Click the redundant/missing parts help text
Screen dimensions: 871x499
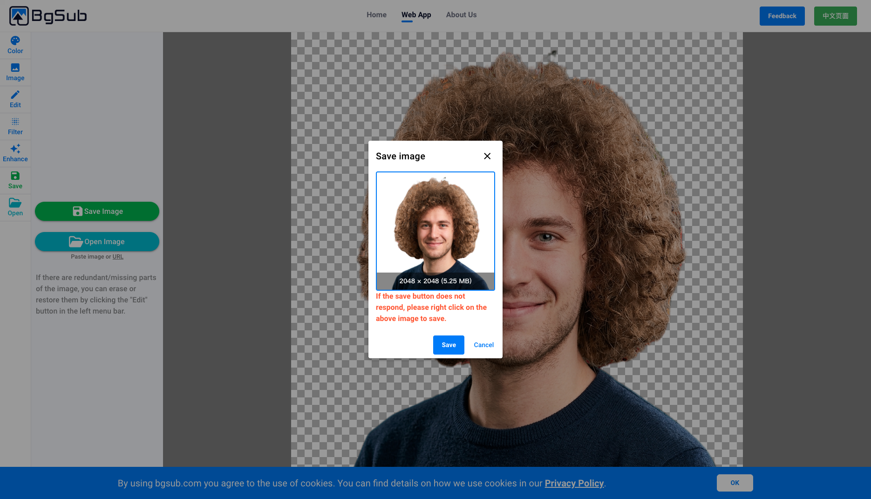tap(96, 294)
